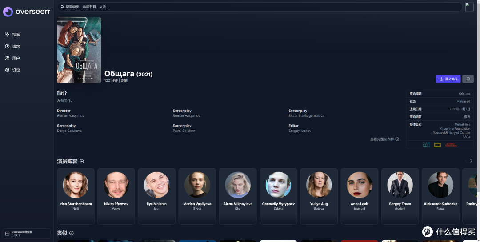Open the user avatar menu at top right
Screen dimensions: 480x242
pos(469,7)
